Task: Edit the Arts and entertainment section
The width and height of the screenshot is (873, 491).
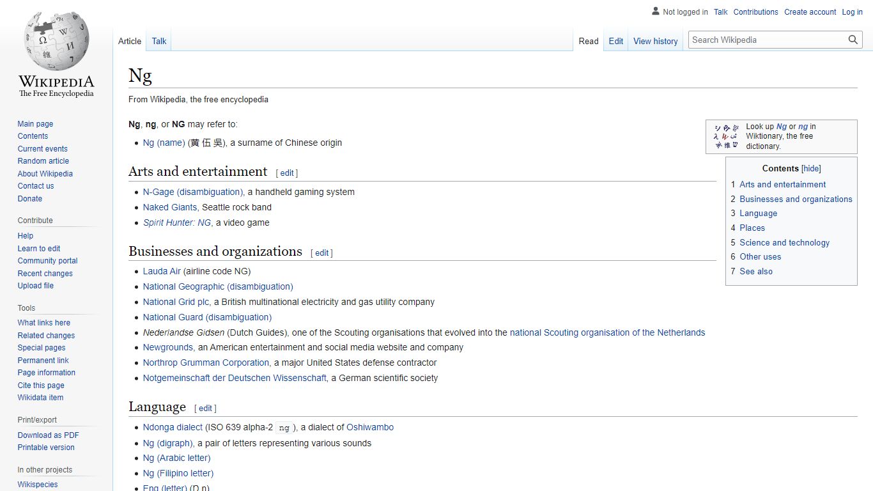Action: 287,173
